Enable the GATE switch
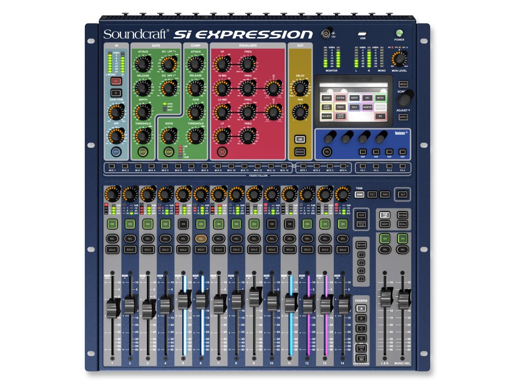This screenshot has height=385, width=514. pos(143,152)
